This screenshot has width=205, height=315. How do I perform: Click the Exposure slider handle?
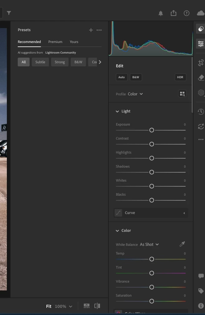tap(152, 130)
